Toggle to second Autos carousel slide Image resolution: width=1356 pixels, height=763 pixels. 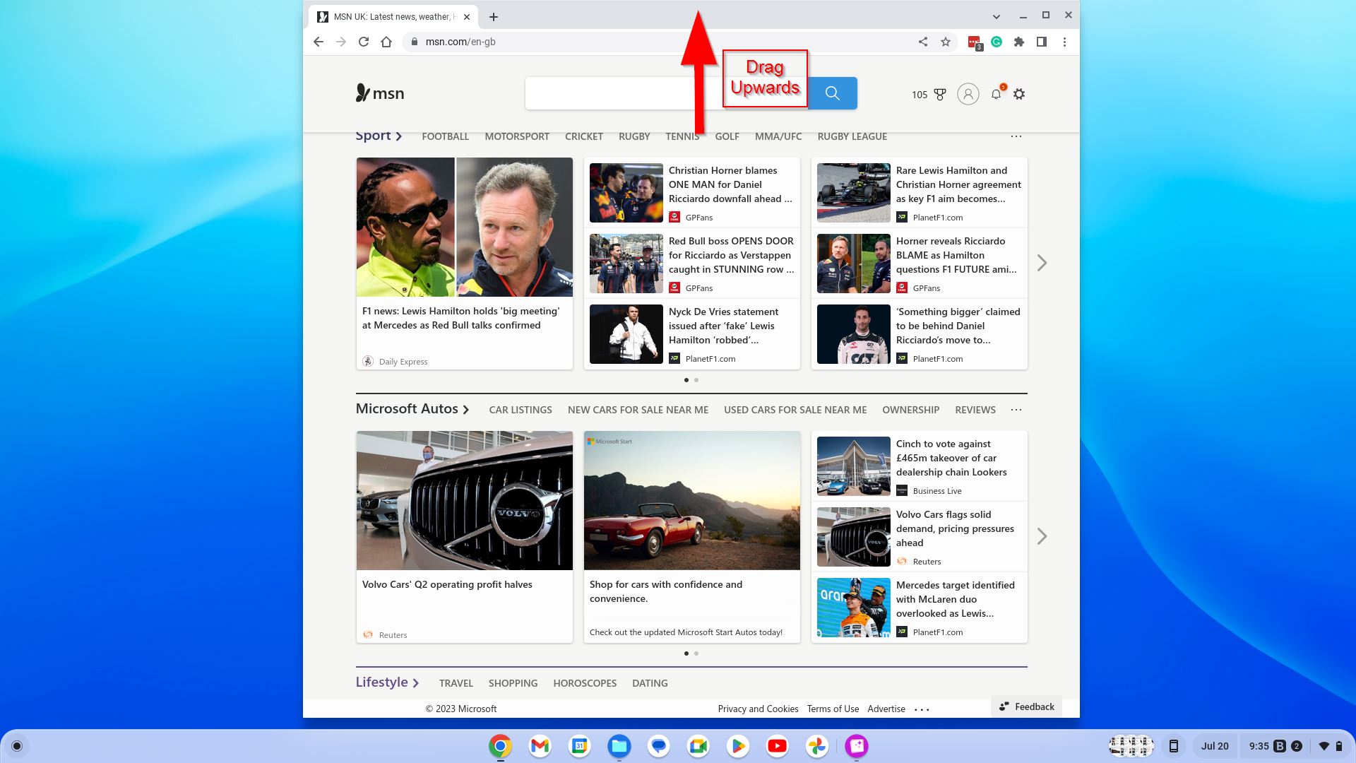click(696, 652)
